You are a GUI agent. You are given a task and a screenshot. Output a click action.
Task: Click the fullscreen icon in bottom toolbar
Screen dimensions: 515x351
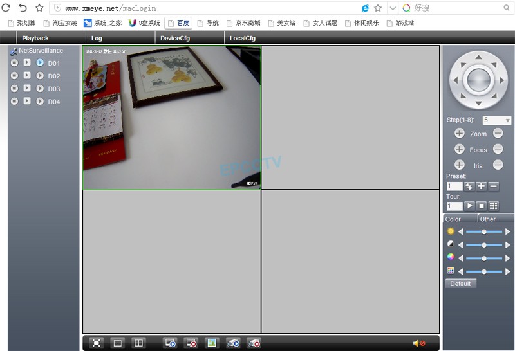(96, 343)
